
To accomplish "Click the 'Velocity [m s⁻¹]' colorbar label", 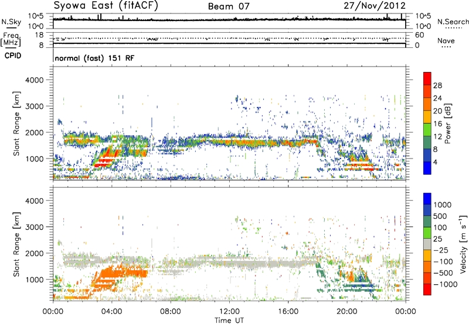I will point(463,244).
